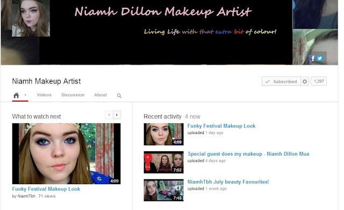Click the Niamh Makeup Artist channel title
The height and width of the screenshot is (210, 344).
pos(46,81)
